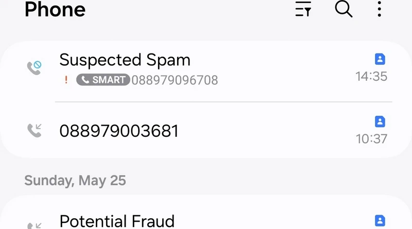Open the call log filter icon

[x=303, y=9]
